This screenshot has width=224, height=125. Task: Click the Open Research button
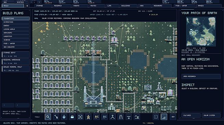(201, 76)
